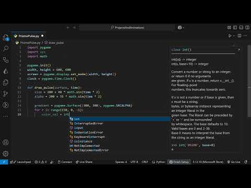Click the Connect status bar button
Screen dimensions: 251x188
click(x=65, y=162)
